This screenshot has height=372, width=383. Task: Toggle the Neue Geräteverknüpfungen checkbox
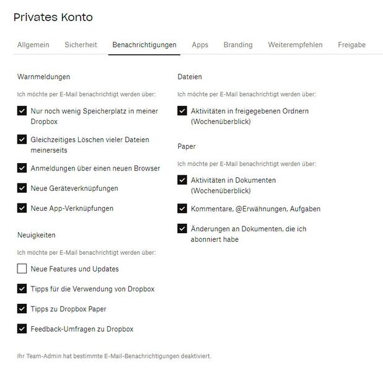tap(22, 188)
